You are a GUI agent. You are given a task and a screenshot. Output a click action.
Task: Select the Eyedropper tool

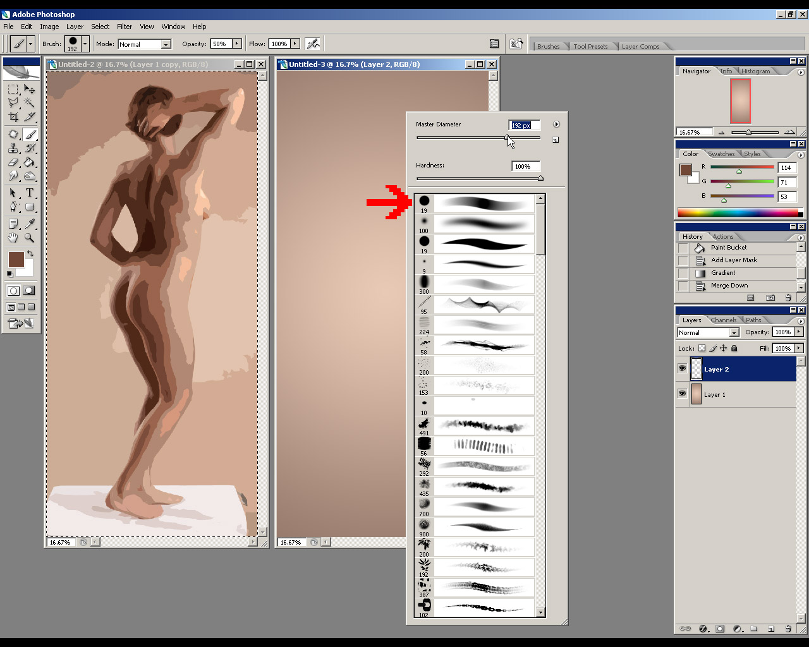(30, 224)
